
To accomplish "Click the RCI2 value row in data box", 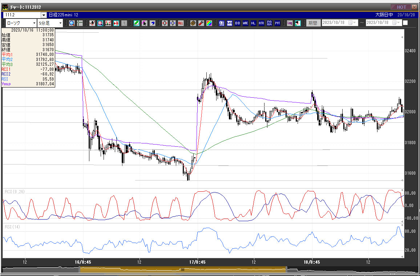I will click(28, 74).
